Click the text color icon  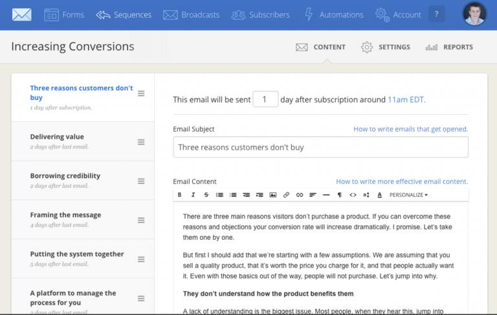click(x=379, y=194)
